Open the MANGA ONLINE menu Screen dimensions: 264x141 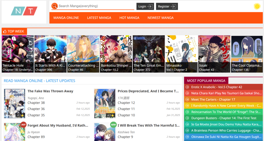(x=66, y=18)
